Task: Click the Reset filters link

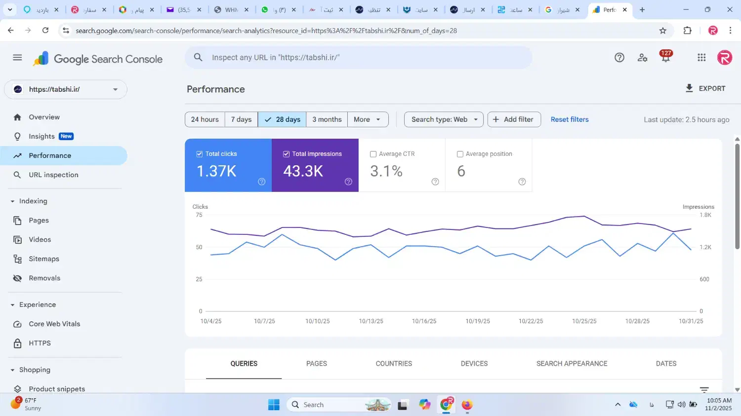Action: point(570,119)
